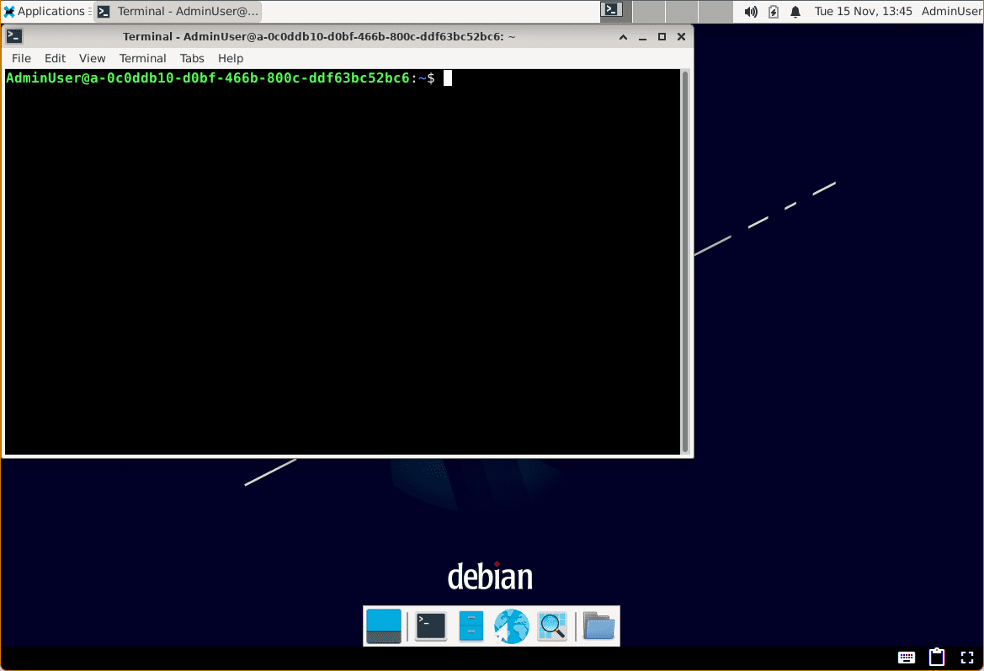Open the AdminUser session menu
The height and width of the screenshot is (671, 984).
(x=951, y=11)
